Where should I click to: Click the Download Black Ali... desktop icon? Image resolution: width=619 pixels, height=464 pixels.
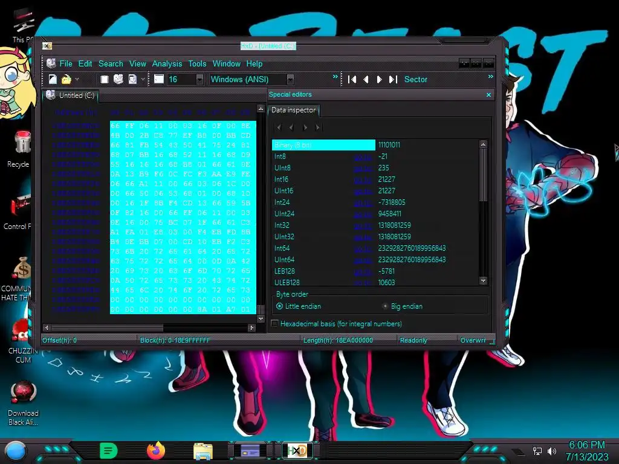(x=23, y=403)
